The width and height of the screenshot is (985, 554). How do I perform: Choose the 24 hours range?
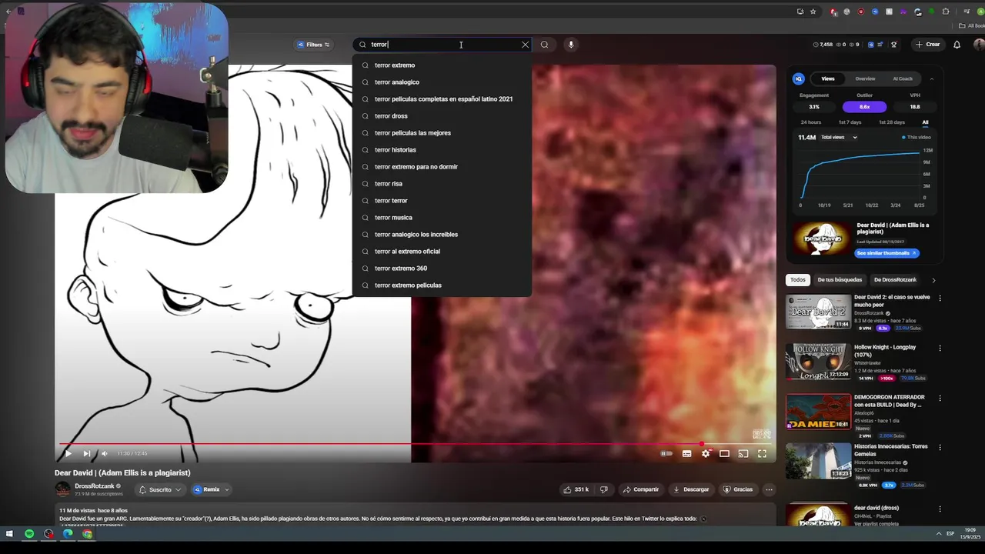click(810, 122)
